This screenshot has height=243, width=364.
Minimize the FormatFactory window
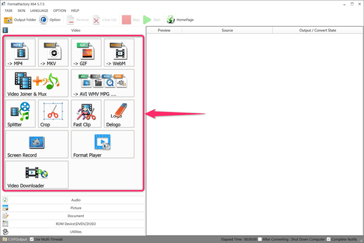(344, 4)
